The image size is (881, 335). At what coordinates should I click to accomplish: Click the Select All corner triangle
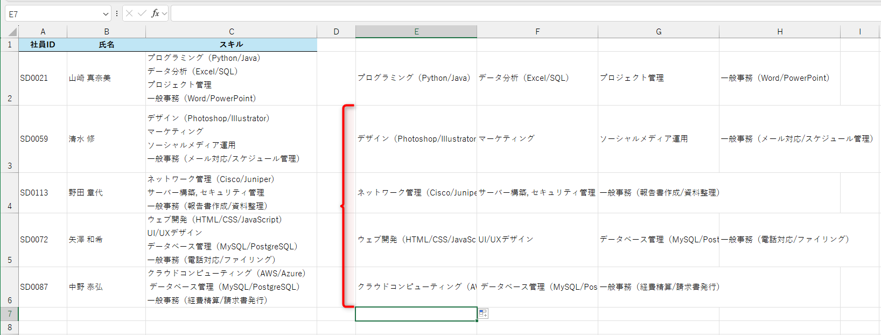coord(12,32)
